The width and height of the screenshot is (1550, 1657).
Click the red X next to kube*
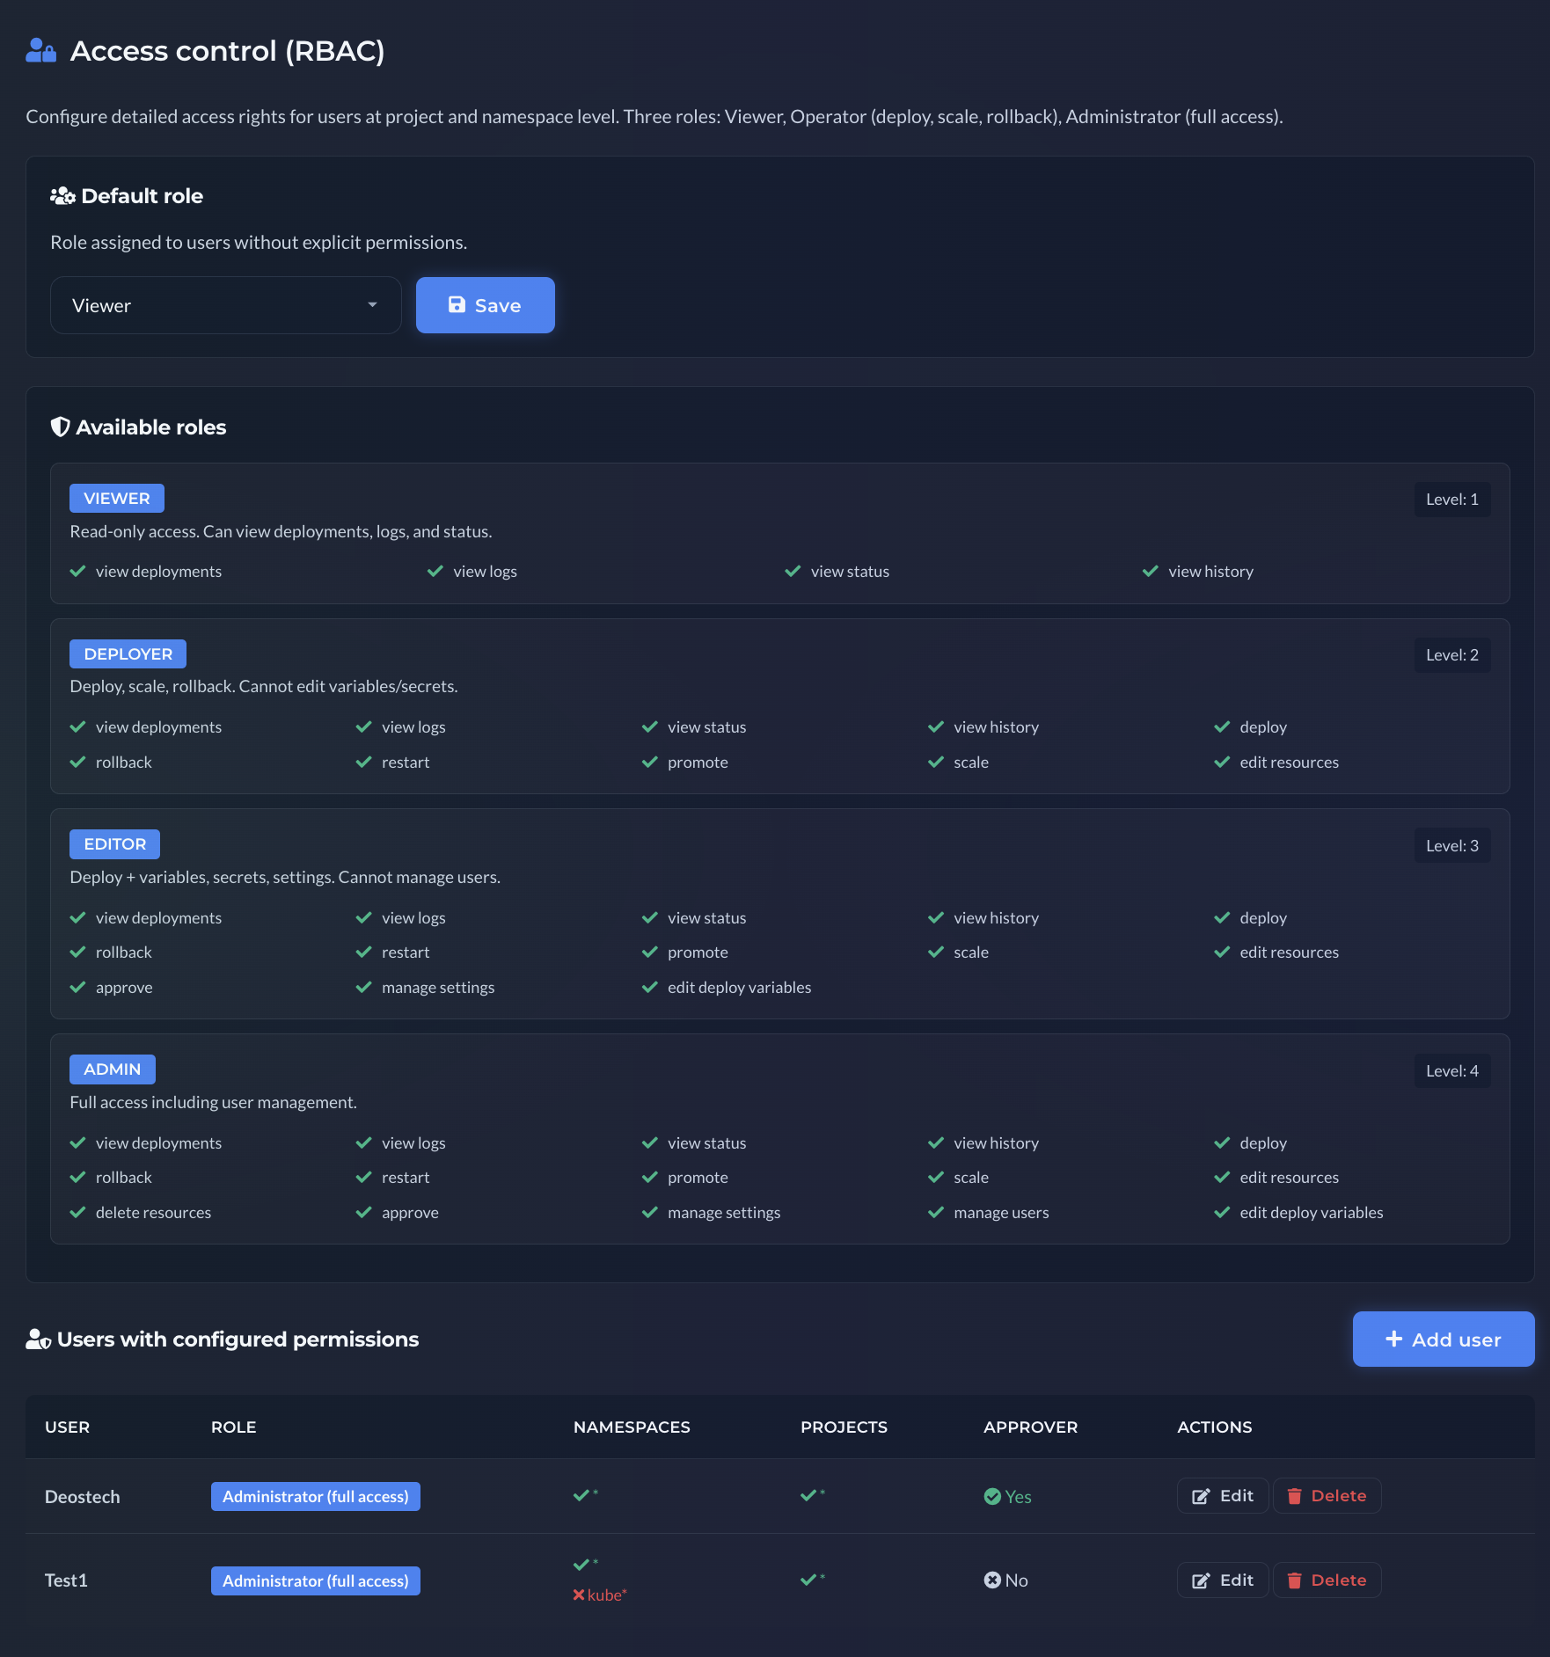pos(579,1595)
